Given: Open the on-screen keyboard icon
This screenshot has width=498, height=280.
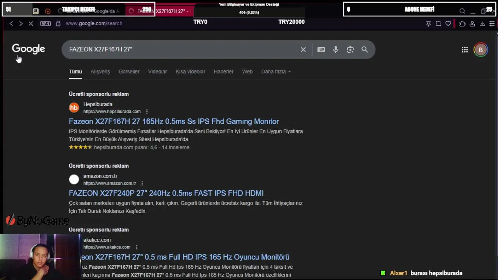Looking at the screenshot, I should tap(321, 49).
